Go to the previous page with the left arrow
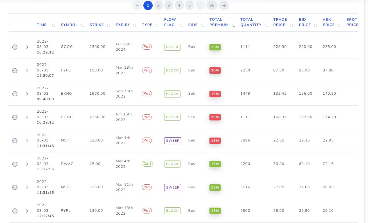This screenshot has height=223, width=368. (x=137, y=5)
